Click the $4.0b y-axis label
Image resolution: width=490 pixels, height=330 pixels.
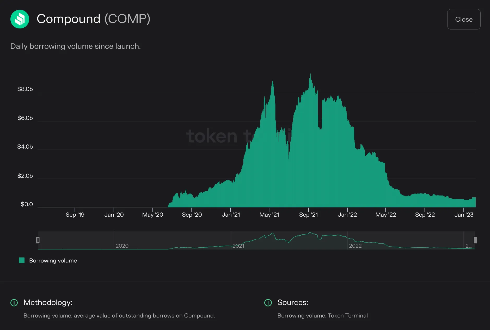pos(25,147)
